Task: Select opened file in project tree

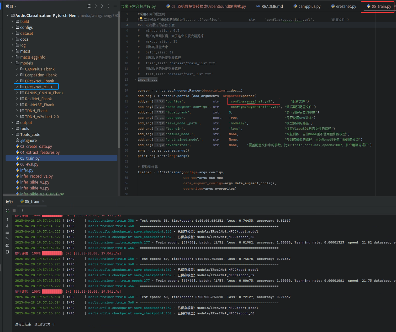Action: coord(89,6)
